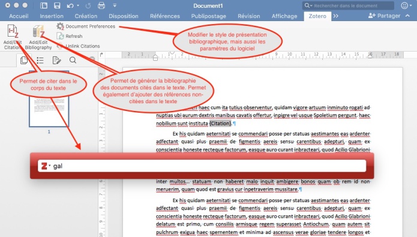Click the undo arrow icon

coord(70,5)
